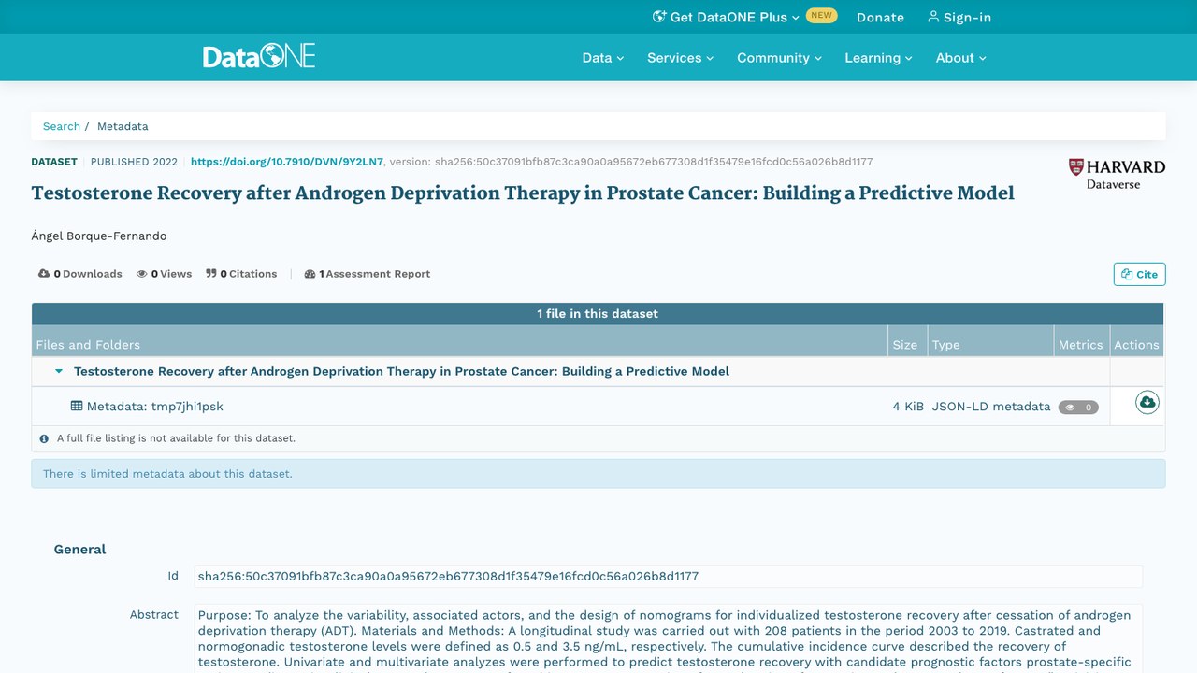Click the Cite button
This screenshot has height=673, width=1197.
(1140, 274)
